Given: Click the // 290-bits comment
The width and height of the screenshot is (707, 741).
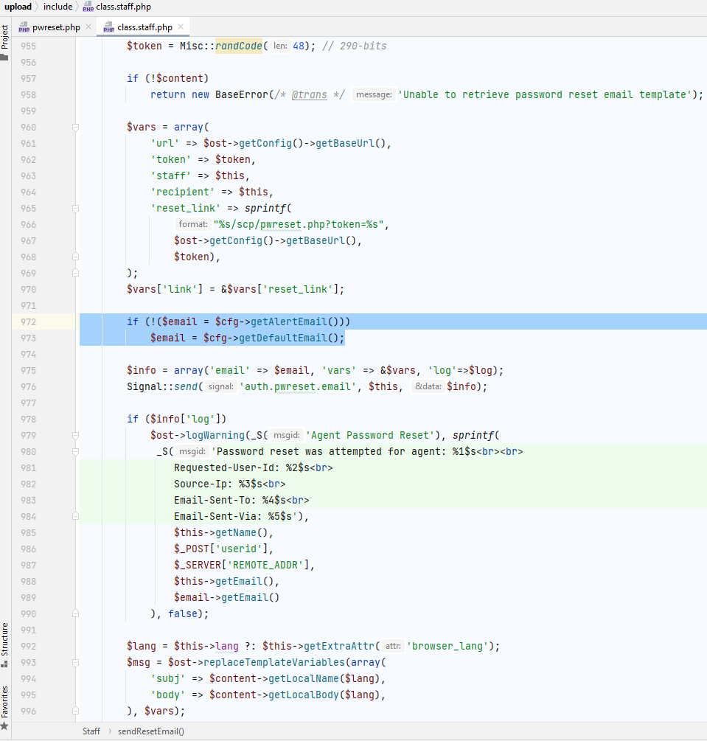Looking at the screenshot, I should coord(355,46).
